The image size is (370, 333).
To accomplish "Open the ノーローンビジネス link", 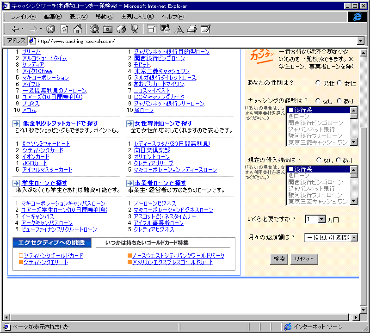I will click(155, 203).
